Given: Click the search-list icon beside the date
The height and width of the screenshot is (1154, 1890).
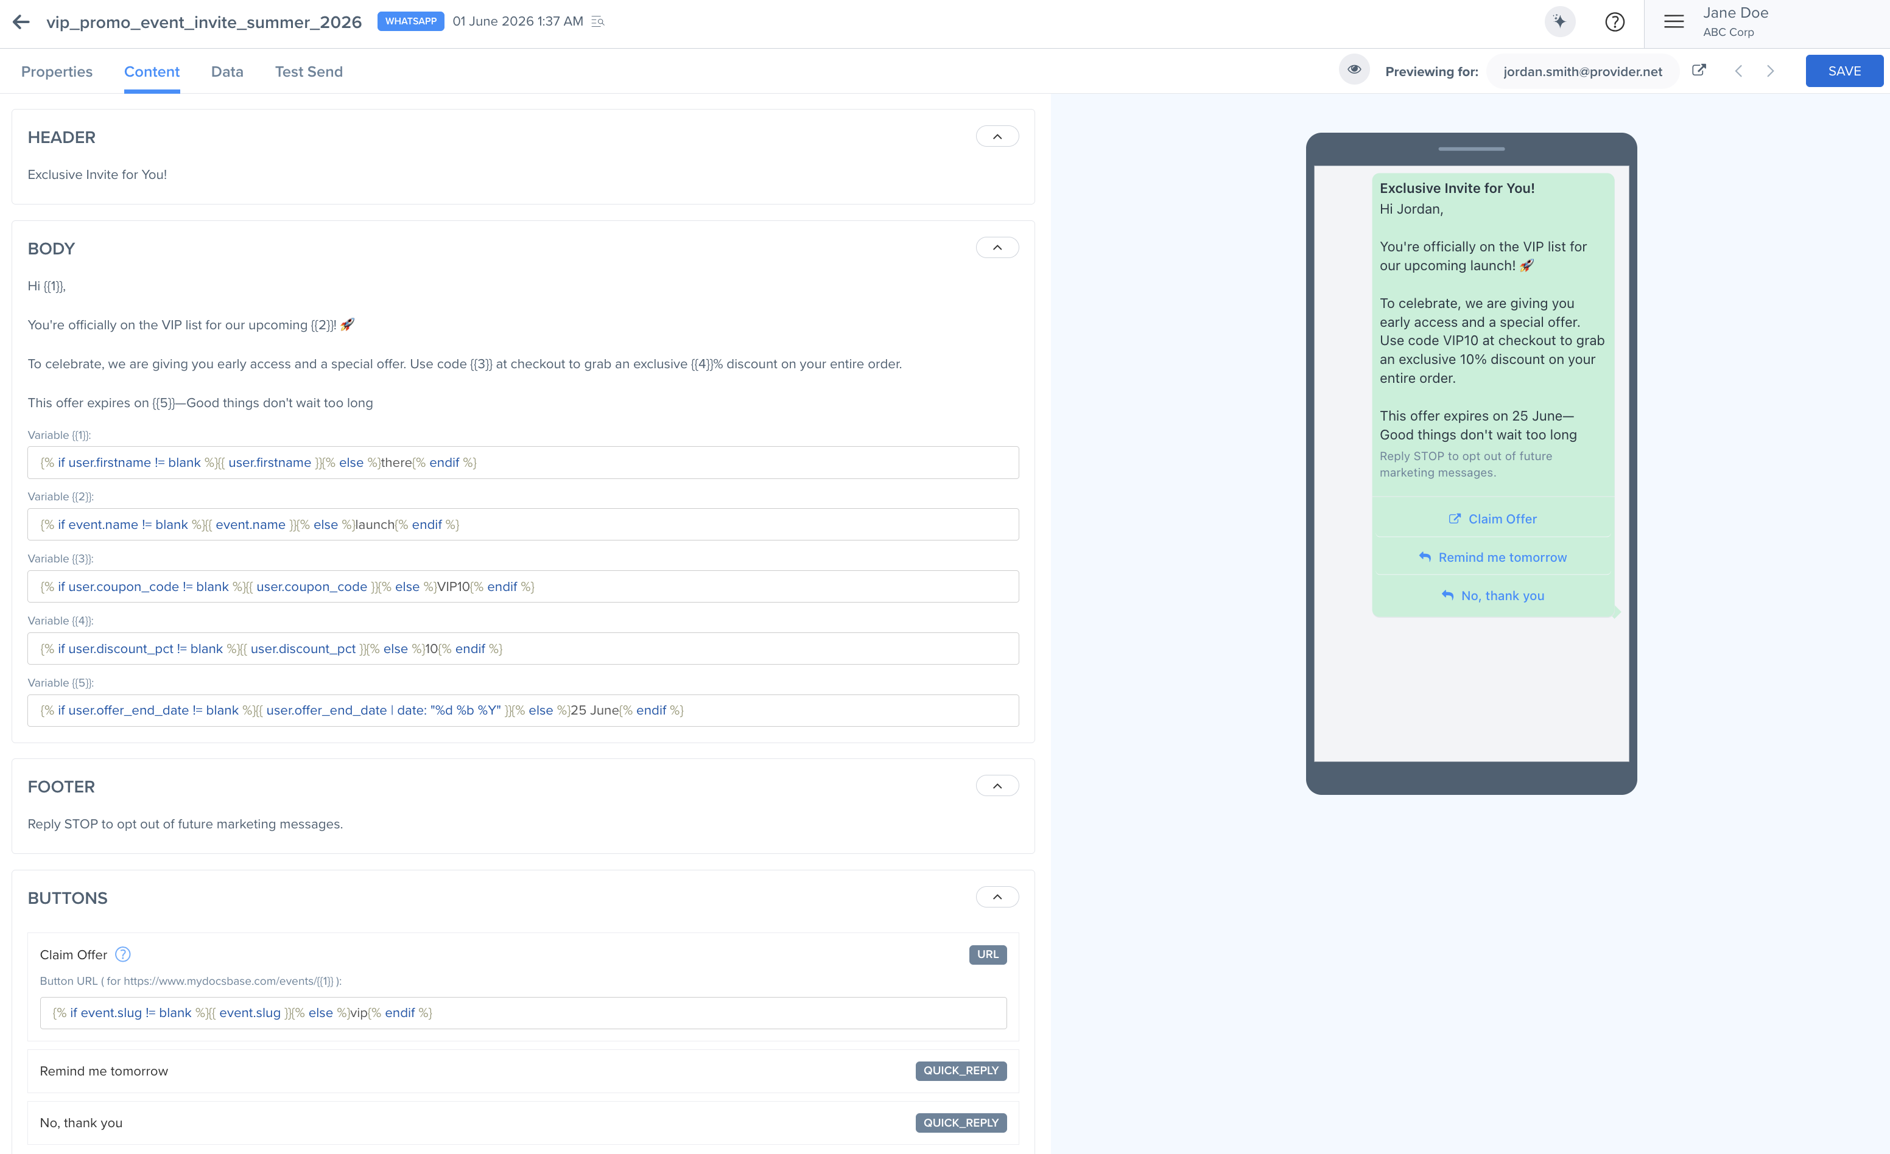Looking at the screenshot, I should 599,21.
